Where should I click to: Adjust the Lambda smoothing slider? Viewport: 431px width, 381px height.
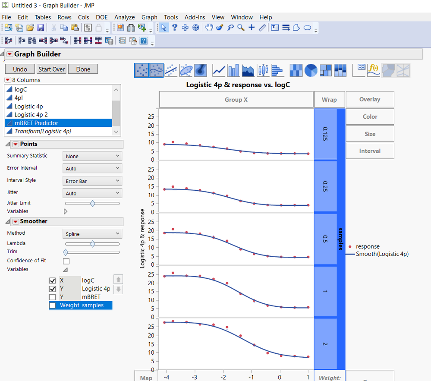(x=92, y=243)
